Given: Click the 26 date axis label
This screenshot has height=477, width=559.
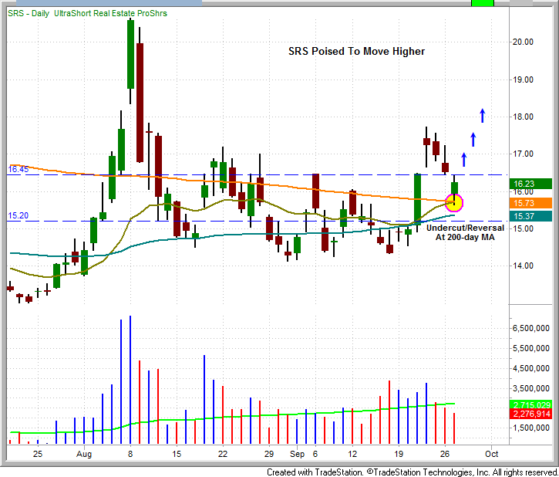Looking at the screenshot, I should (x=445, y=454).
